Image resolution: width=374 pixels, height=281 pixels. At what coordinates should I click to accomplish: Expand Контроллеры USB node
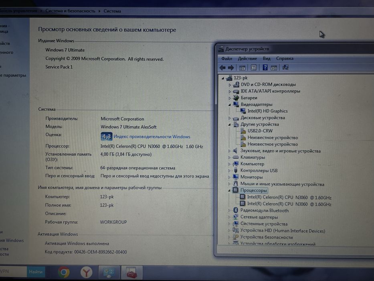pyautogui.click(x=229, y=171)
